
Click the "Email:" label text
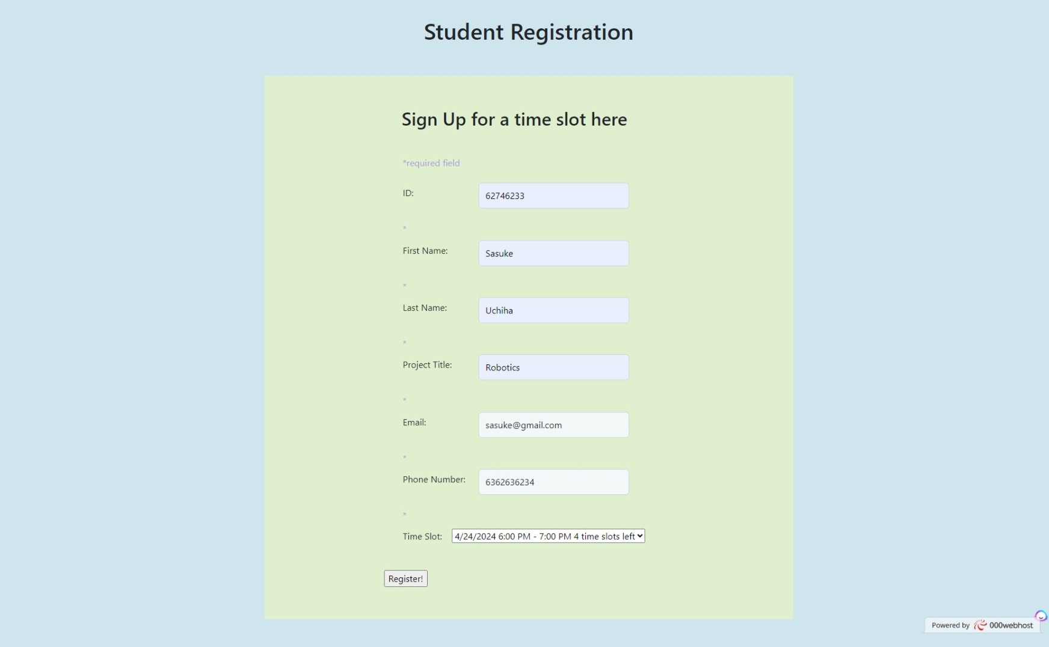pyautogui.click(x=414, y=423)
